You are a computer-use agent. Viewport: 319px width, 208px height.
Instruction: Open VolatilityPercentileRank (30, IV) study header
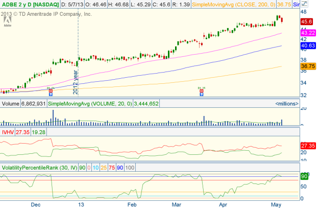pyautogui.click(x=41, y=168)
